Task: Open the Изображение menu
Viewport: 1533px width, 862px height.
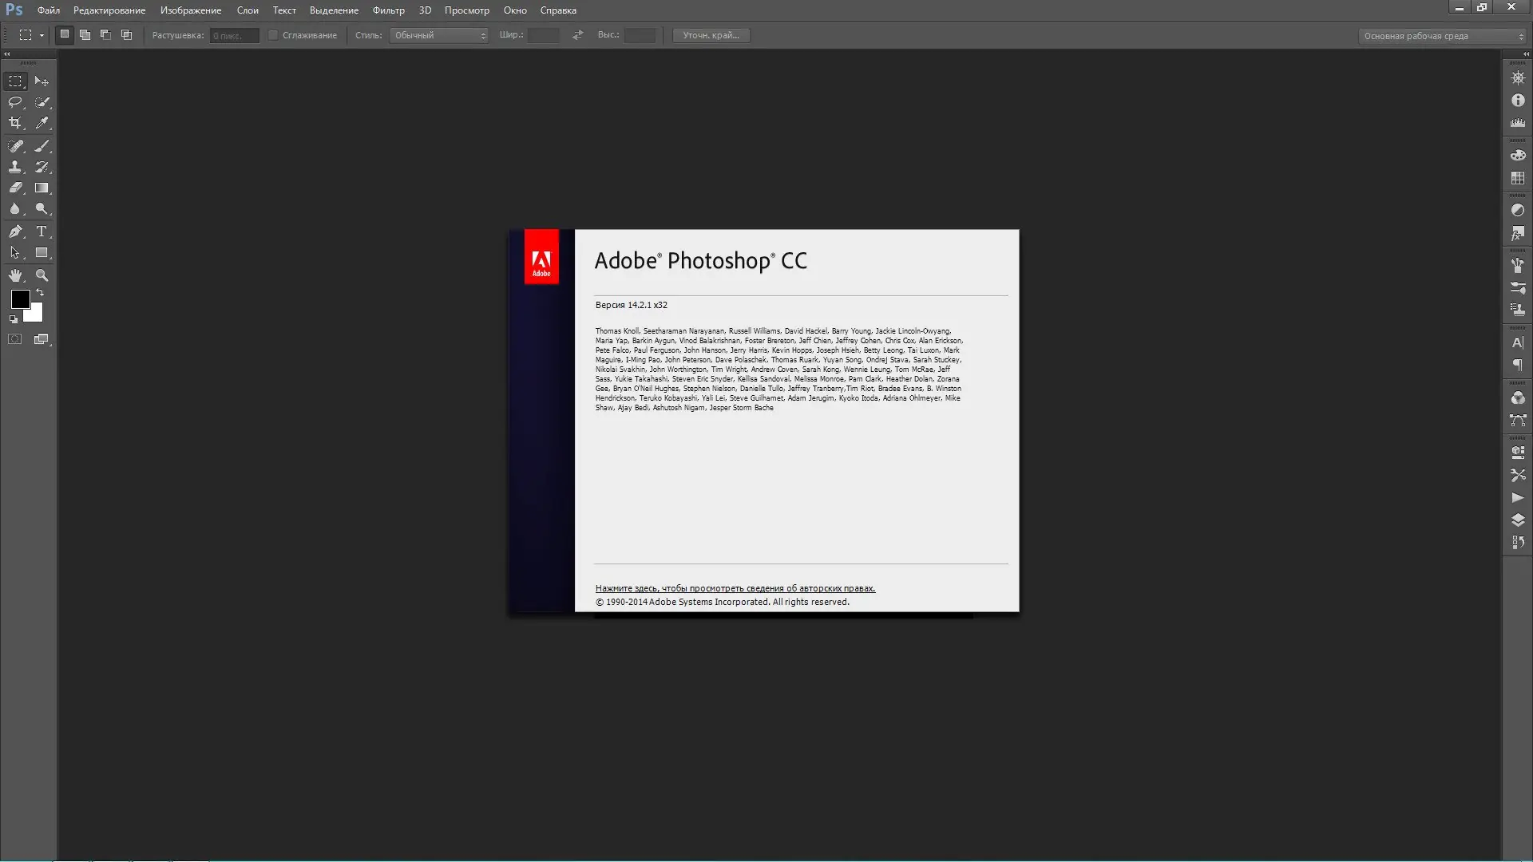Action: 191,10
